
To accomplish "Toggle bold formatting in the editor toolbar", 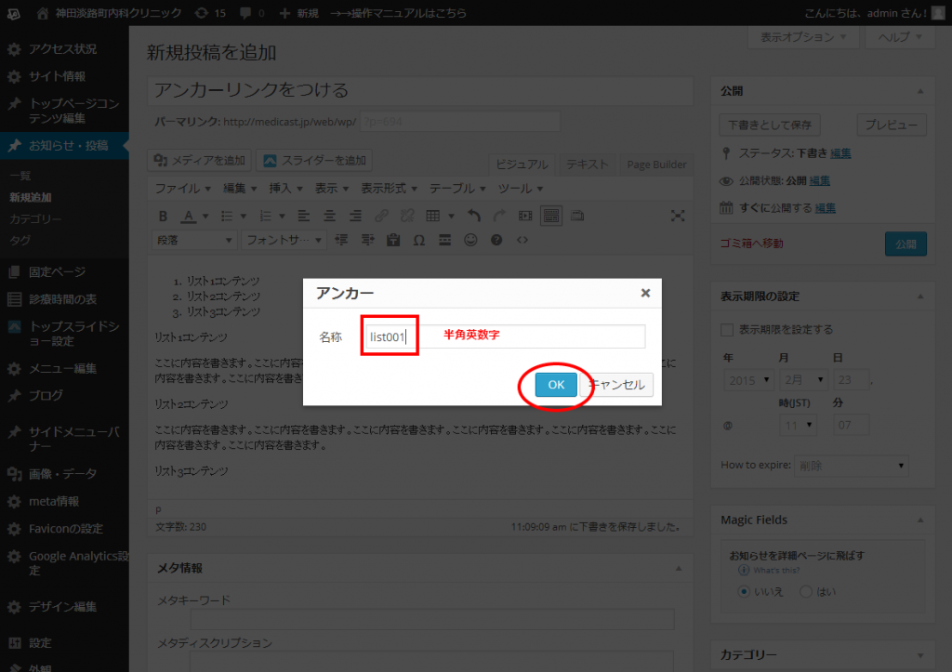I will click(163, 217).
